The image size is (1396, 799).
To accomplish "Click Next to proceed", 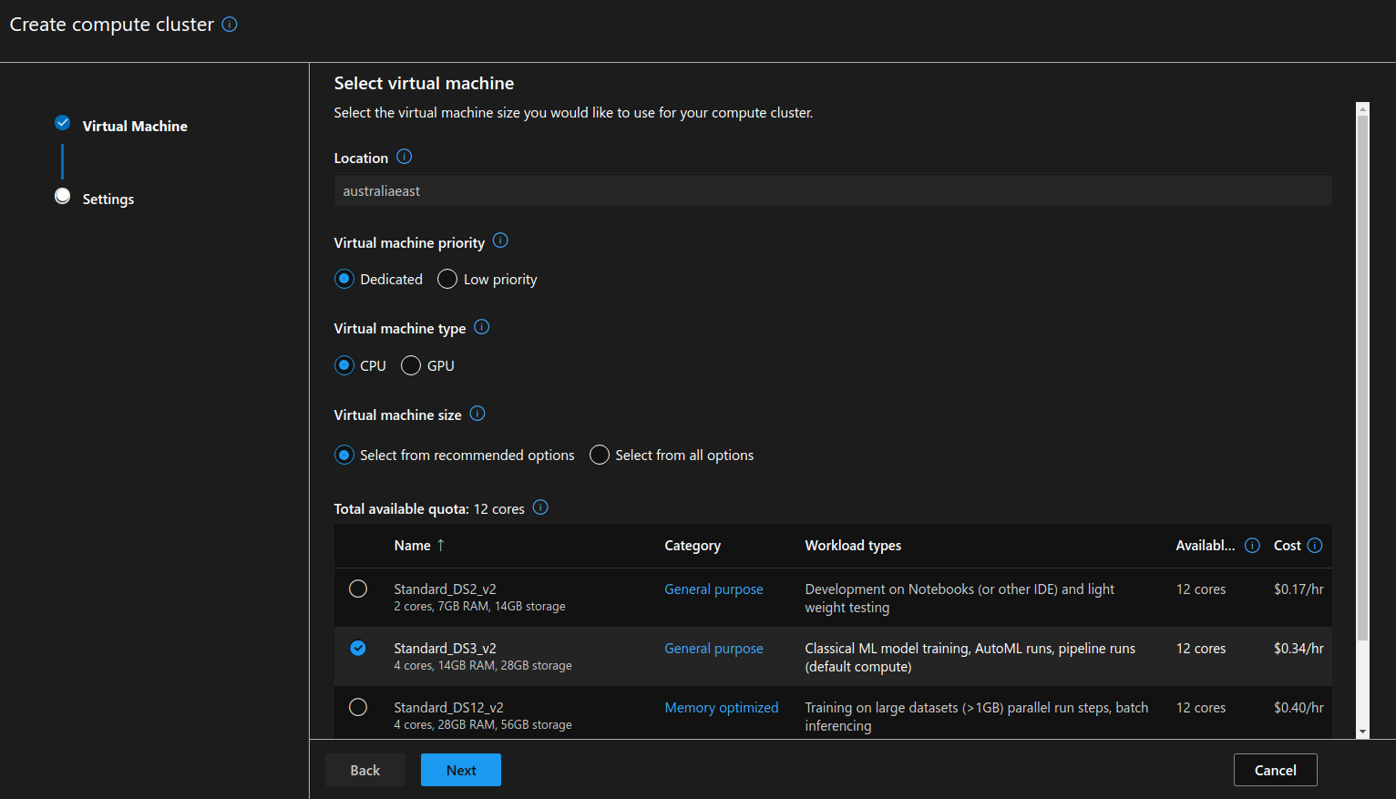I will point(460,769).
